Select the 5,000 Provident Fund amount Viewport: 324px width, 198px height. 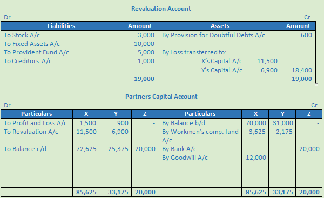[146, 52]
